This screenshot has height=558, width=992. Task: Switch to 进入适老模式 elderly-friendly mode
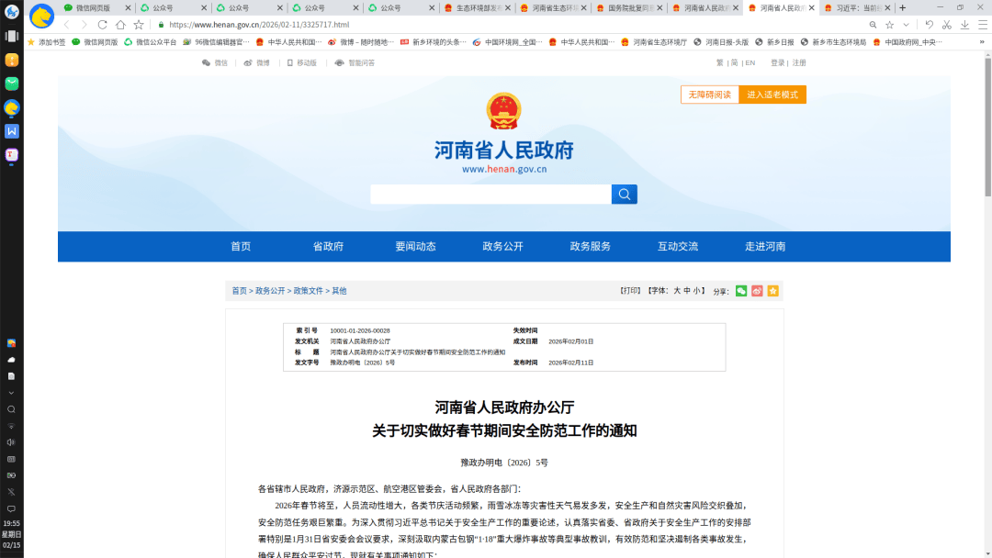(x=772, y=95)
